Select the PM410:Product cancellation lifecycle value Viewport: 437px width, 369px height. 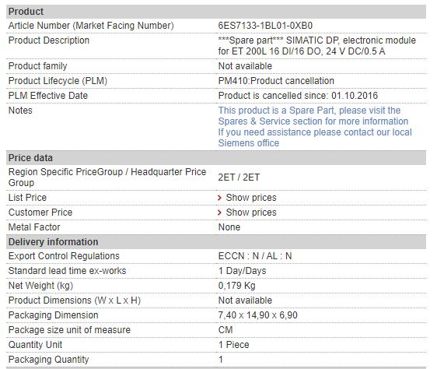point(276,81)
